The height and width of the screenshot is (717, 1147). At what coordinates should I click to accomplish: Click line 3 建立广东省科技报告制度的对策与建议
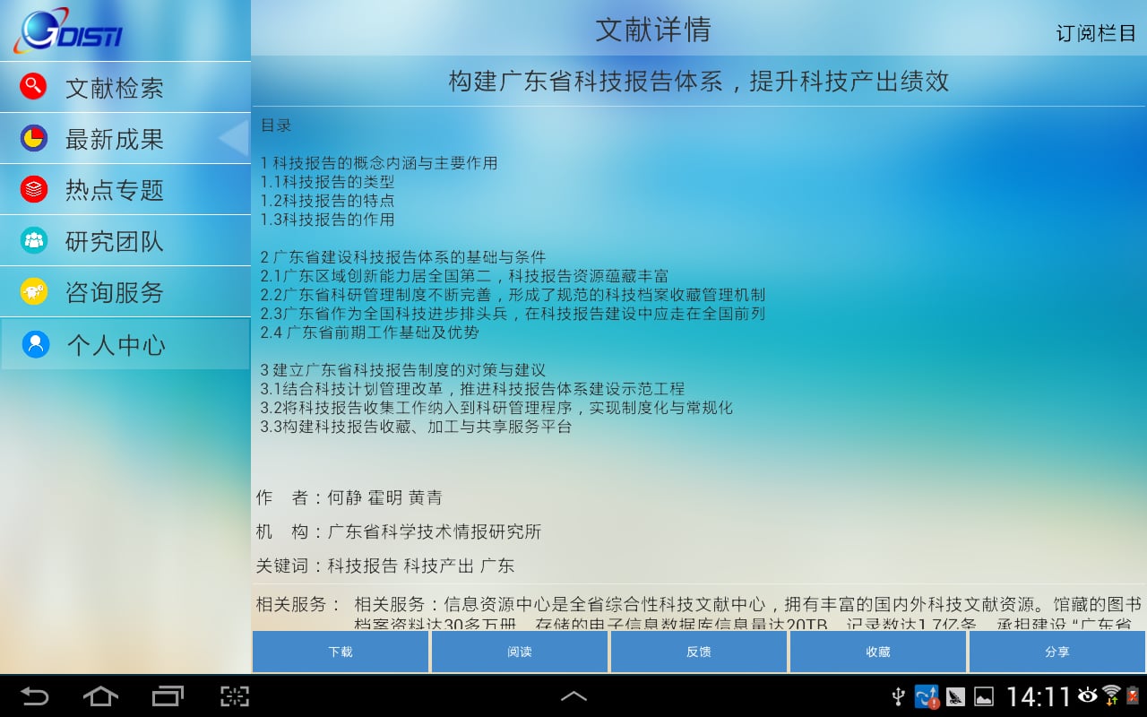coord(403,370)
